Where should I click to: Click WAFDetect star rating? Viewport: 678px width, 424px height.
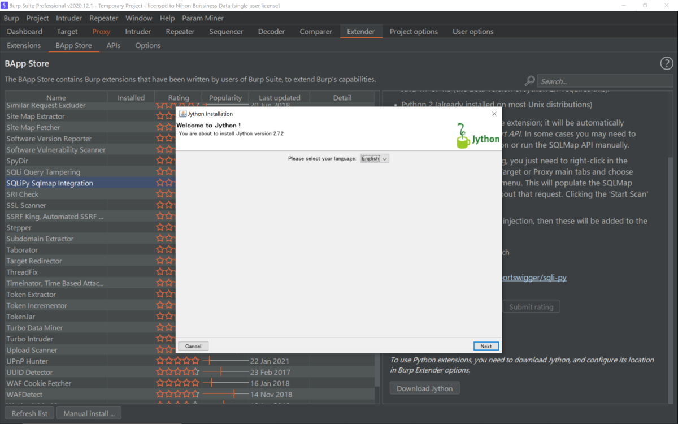(x=178, y=395)
